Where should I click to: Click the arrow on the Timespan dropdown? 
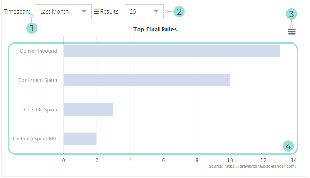point(84,11)
